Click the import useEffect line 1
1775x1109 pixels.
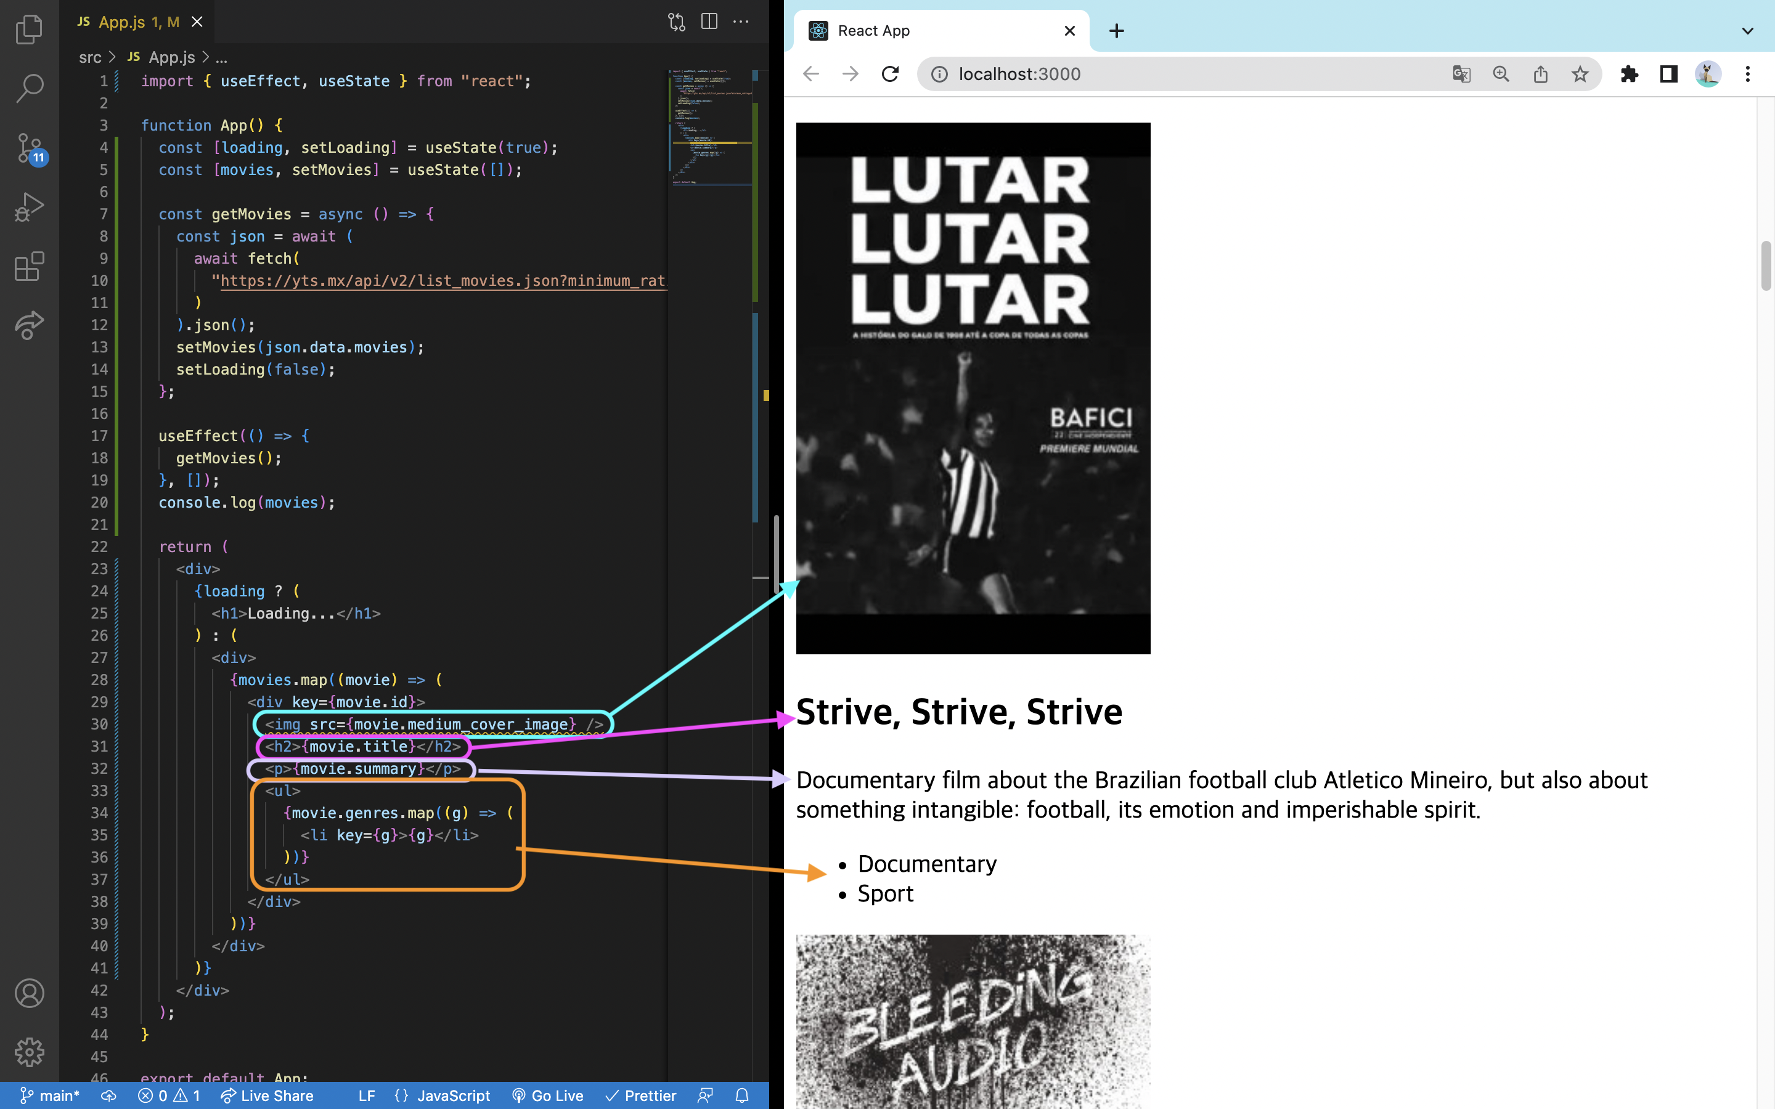(x=336, y=81)
